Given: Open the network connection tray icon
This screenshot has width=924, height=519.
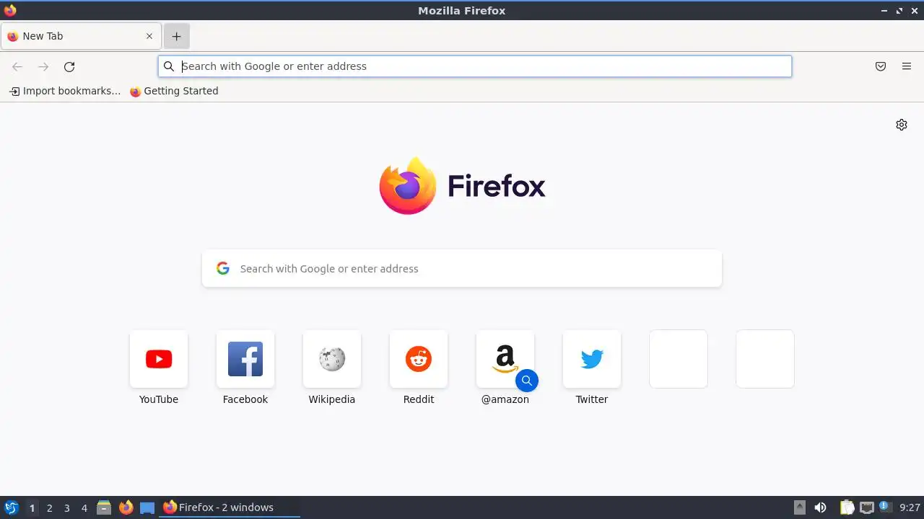Looking at the screenshot, I should 867,507.
